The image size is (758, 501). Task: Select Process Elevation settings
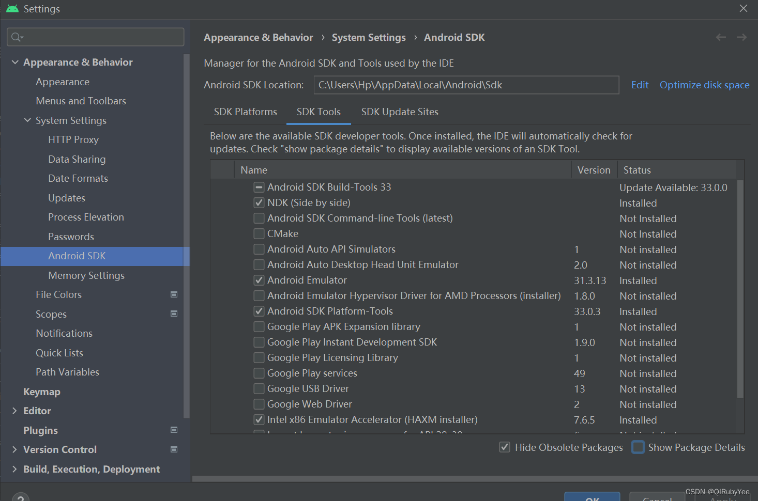[86, 217]
